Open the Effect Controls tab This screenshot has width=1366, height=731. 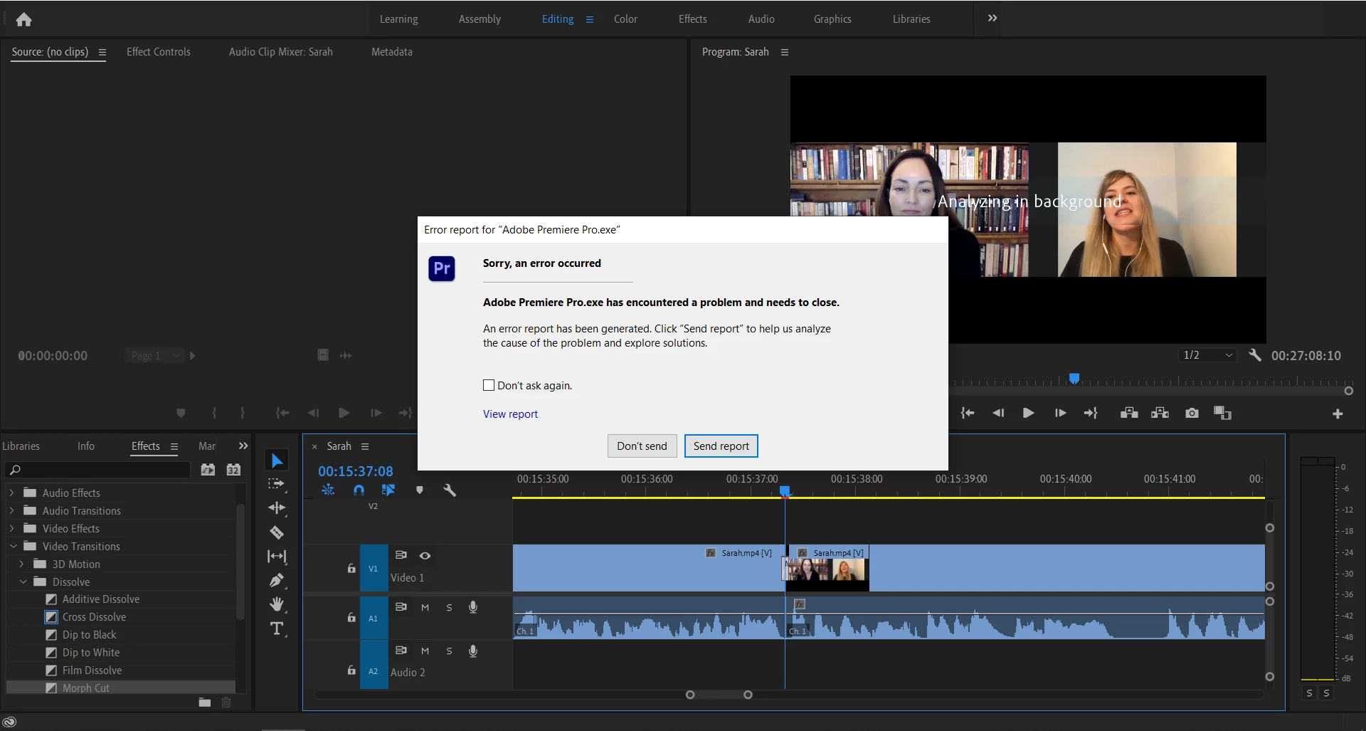pos(159,52)
